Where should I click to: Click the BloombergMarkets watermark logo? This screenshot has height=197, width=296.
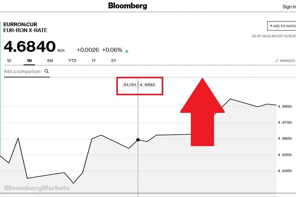(37, 188)
